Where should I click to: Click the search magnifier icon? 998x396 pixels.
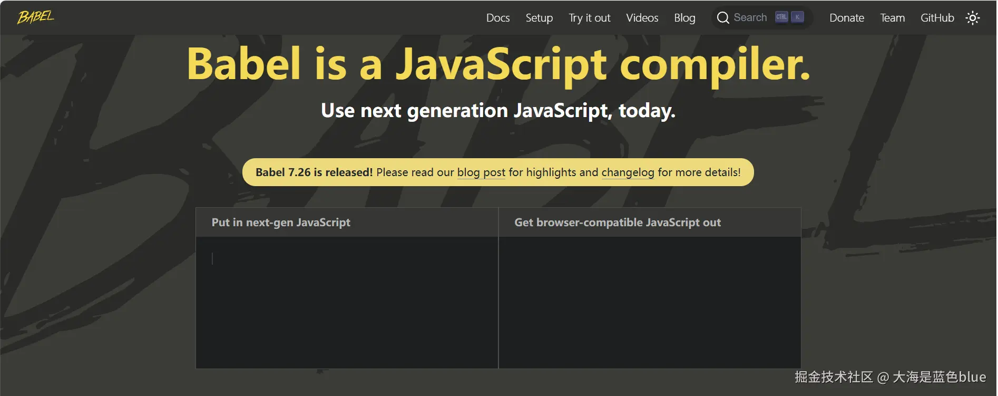723,18
